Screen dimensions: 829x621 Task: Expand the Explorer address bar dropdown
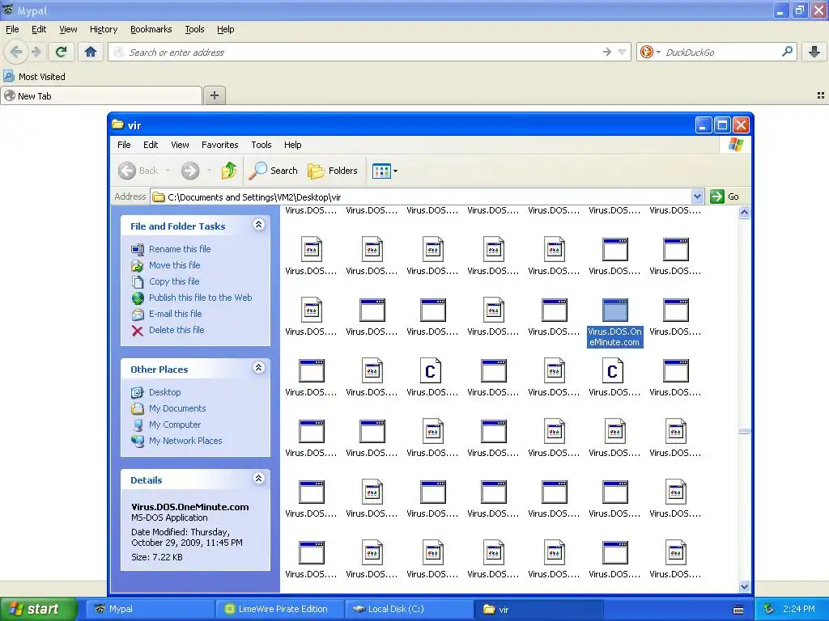[697, 196]
